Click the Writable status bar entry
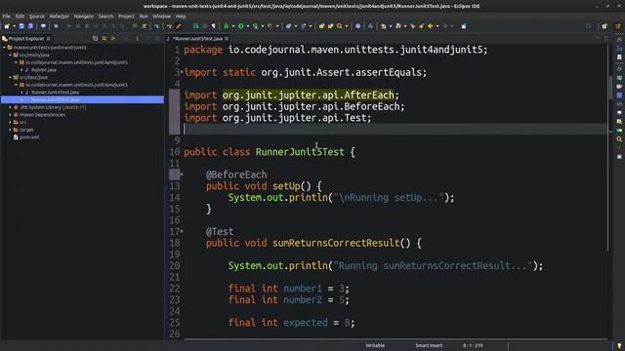Viewport: 625px width, 351px height. (x=375, y=345)
